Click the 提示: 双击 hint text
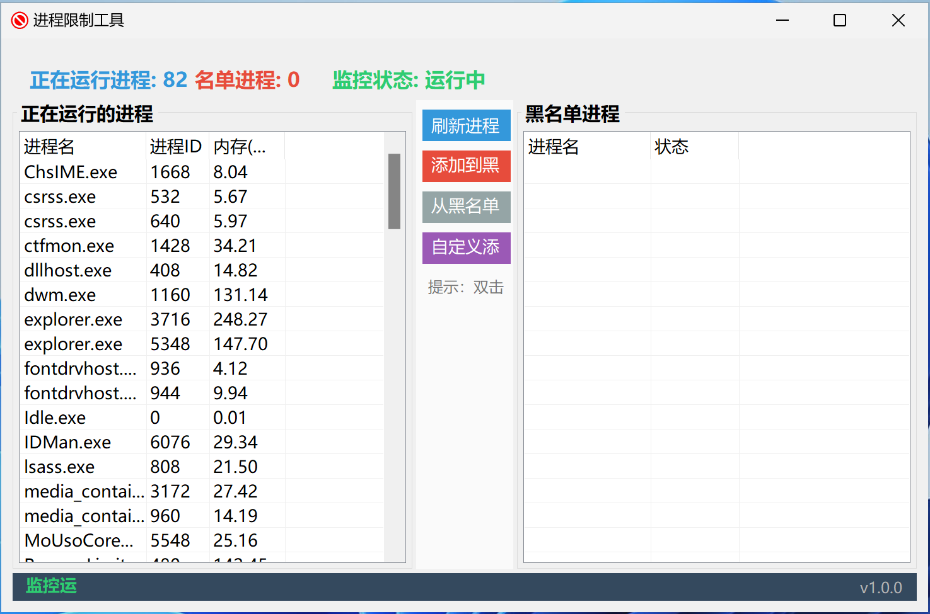Image resolution: width=930 pixels, height=614 pixels. (466, 287)
